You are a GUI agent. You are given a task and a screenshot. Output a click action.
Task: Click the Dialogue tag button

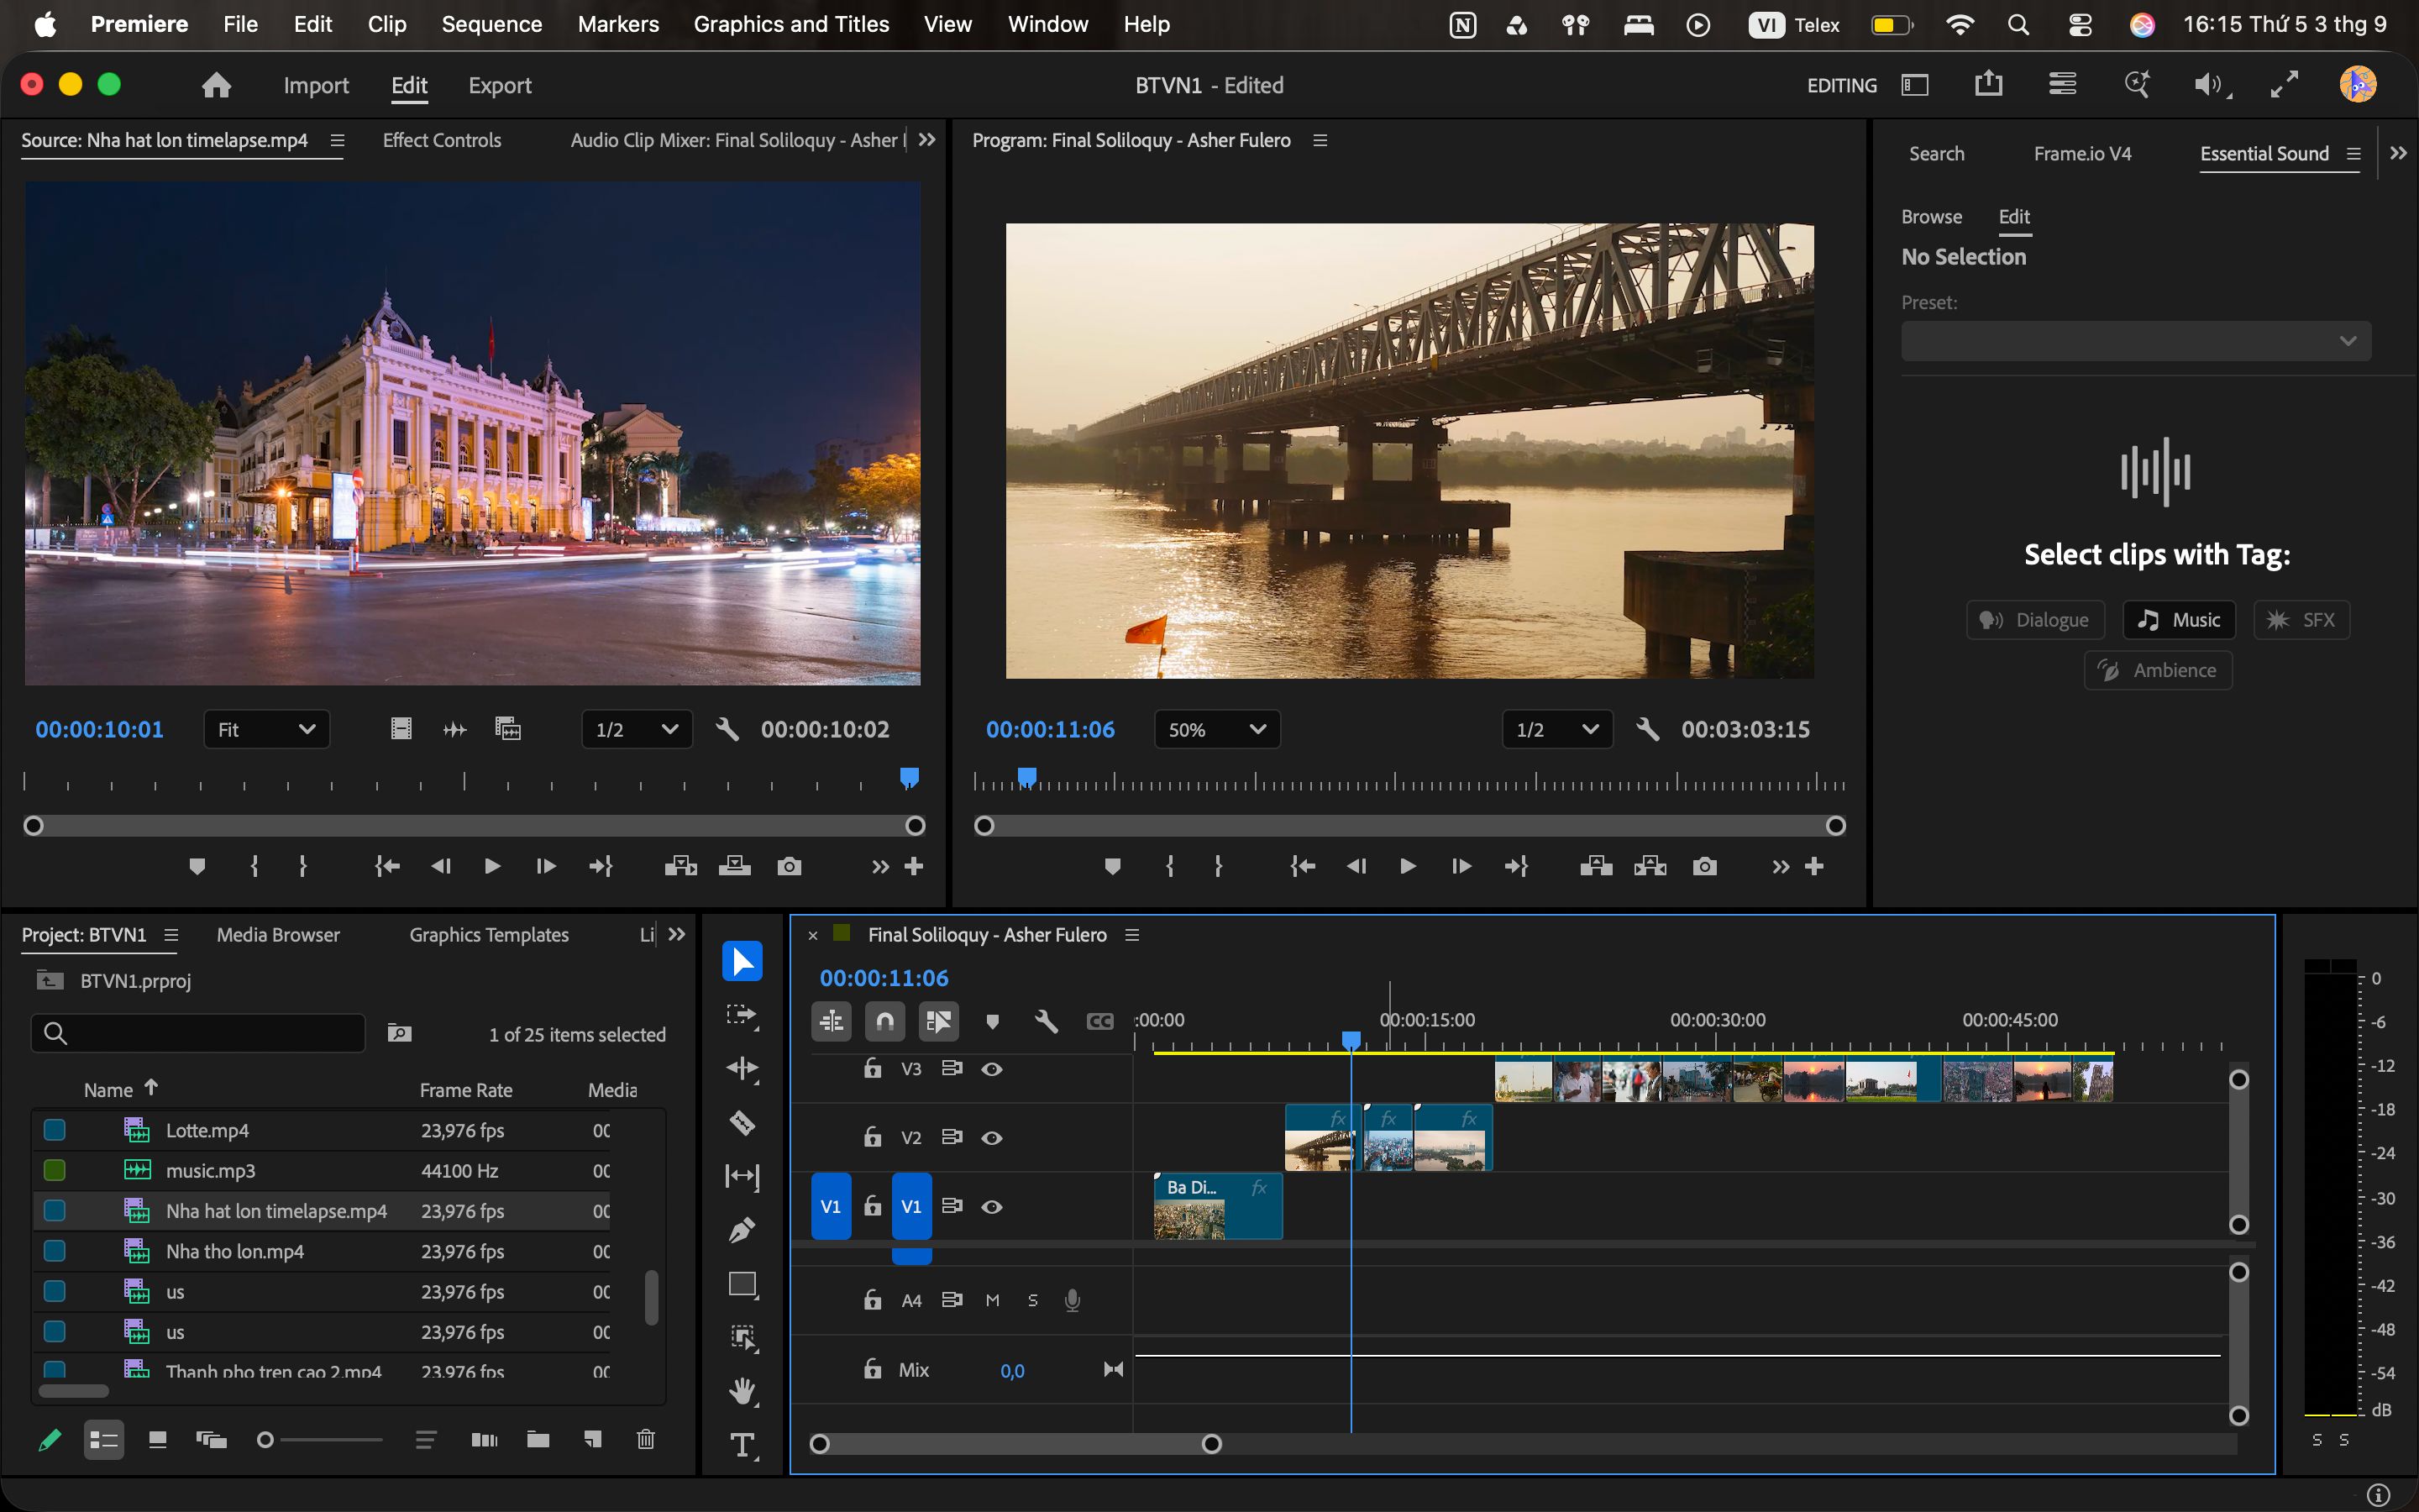pyautogui.click(x=2035, y=620)
